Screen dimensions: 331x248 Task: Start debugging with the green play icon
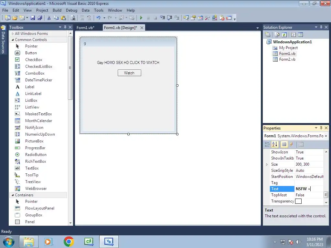click(x=141, y=18)
